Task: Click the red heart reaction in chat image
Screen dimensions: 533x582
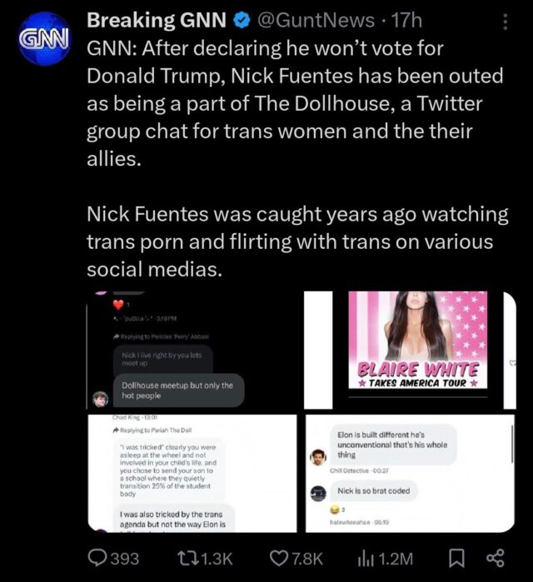Action: (x=118, y=303)
